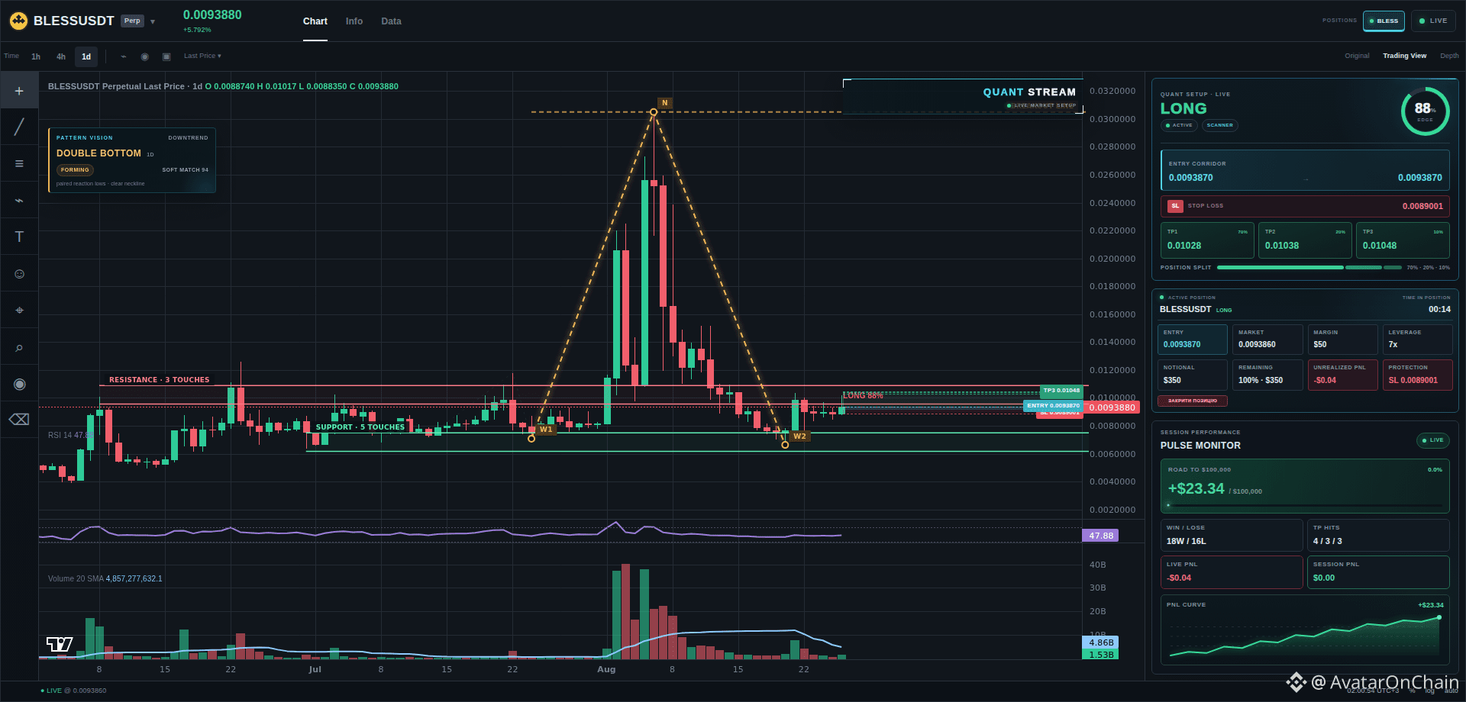Click the Perp badge next to BLESSUSDT
Viewport: 1466px width, 702px height.
132,21
